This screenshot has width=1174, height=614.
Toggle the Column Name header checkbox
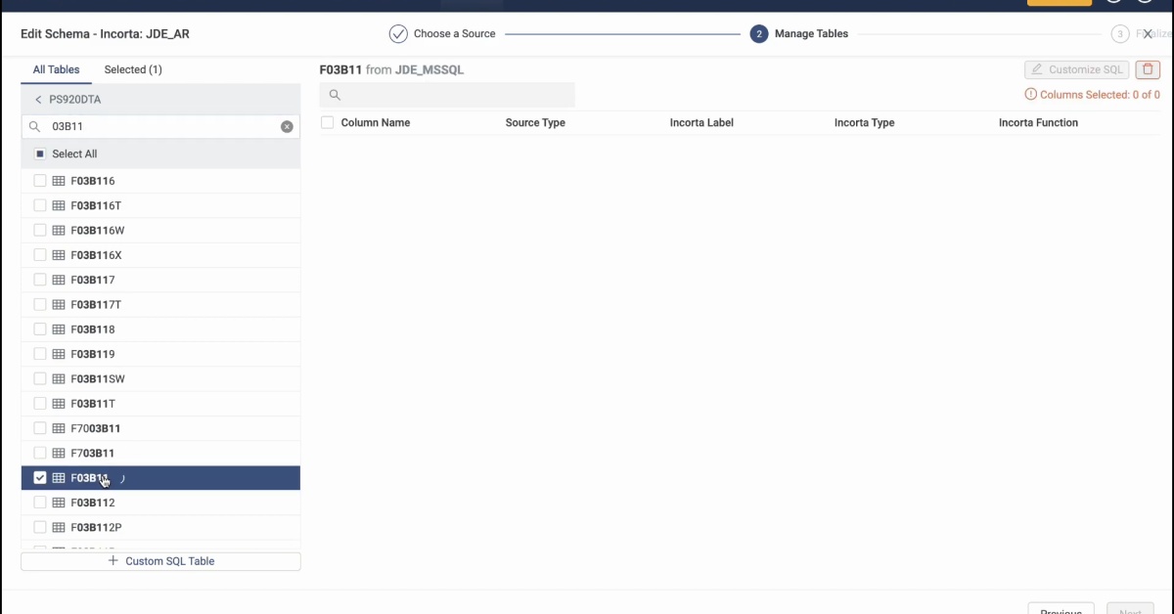(328, 122)
